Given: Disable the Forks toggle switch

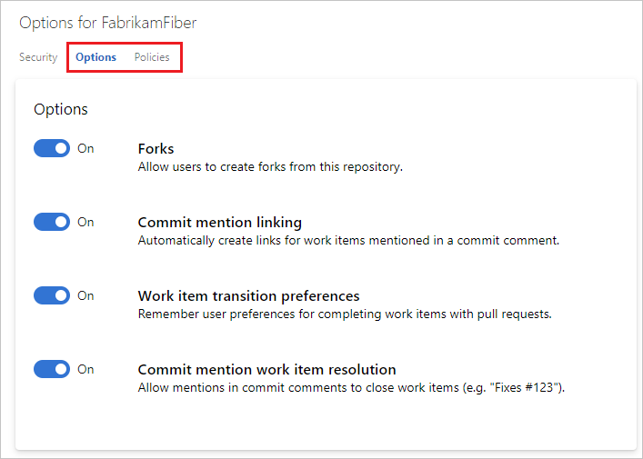Looking at the screenshot, I should [x=52, y=148].
